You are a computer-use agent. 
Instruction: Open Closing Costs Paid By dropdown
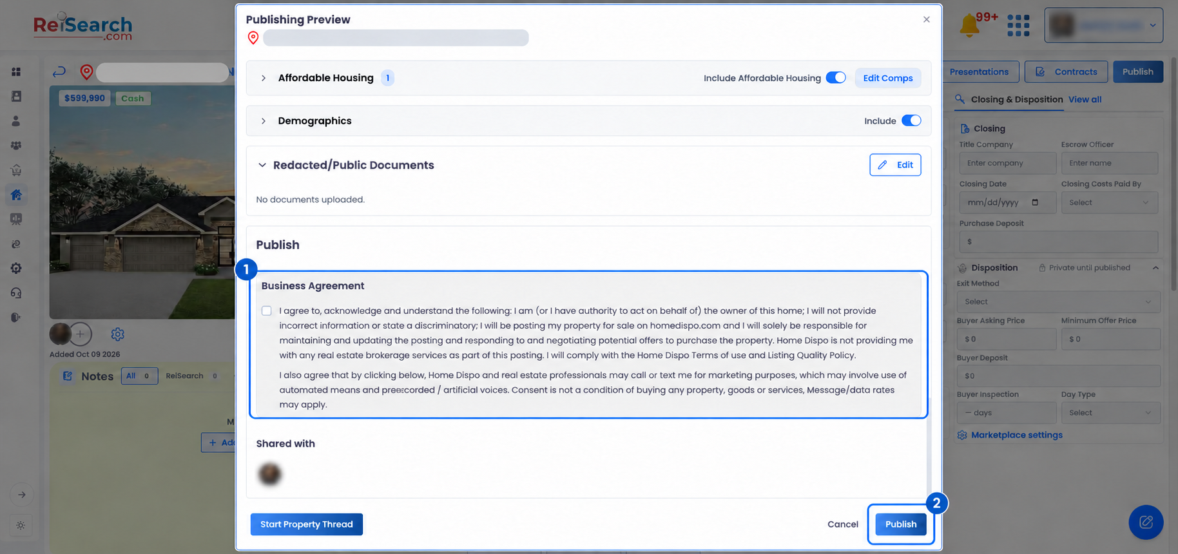click(x=1110, y=202)
